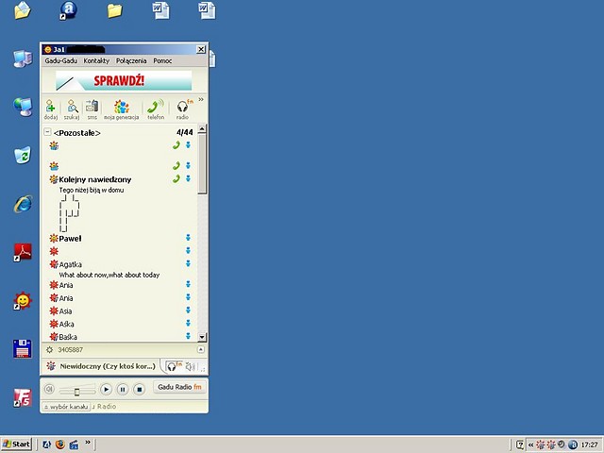This screenshot has width=604, height=453.
Task: Open the sms sending tool
Action: coord(92,109)
